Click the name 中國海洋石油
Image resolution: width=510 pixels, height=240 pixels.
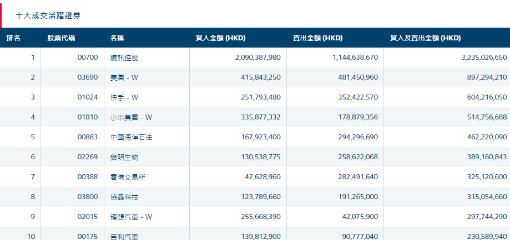point(131,138)
